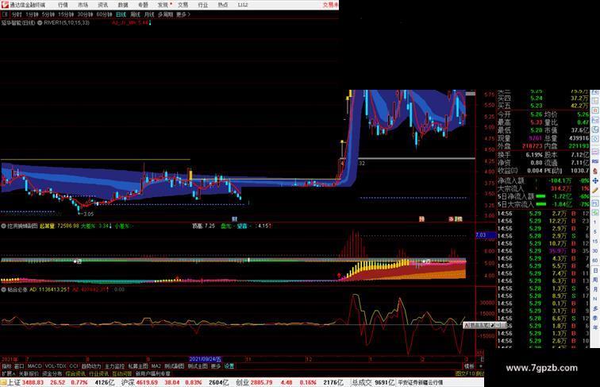Click sidebar 年 period shortcut

click(595, 327)
